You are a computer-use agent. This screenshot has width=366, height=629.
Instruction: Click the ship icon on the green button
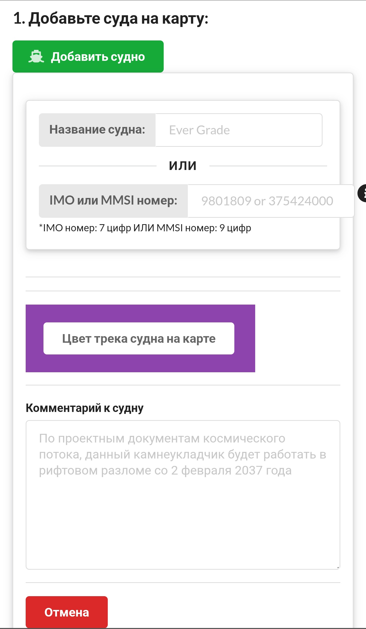[36, 56]
